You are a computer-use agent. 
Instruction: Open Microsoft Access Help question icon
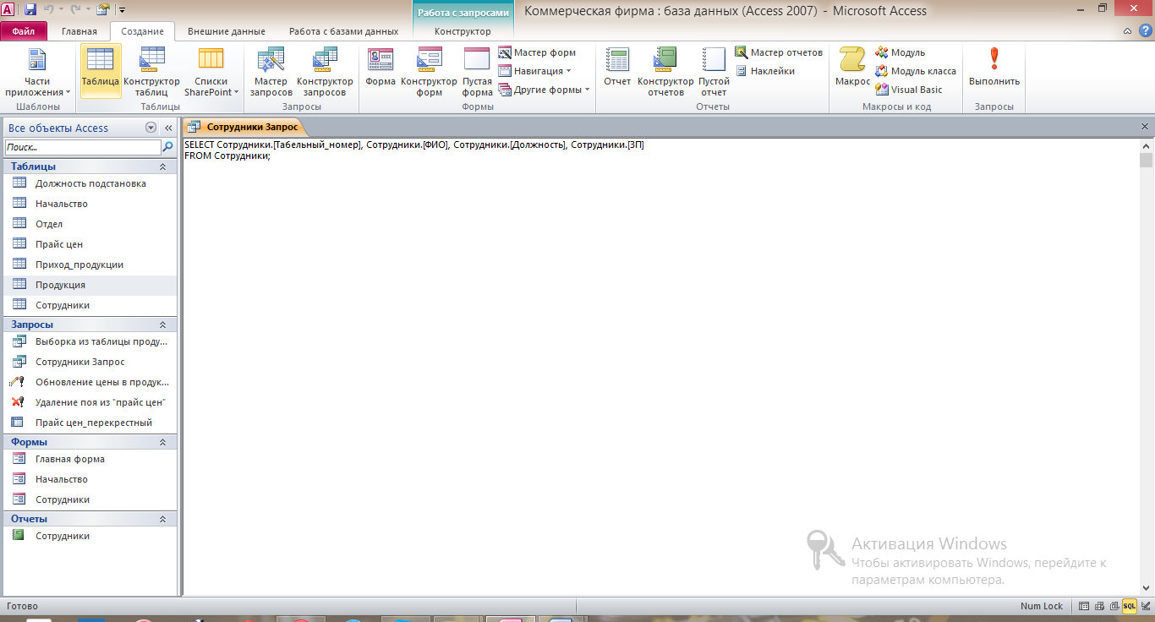coord(1145,31)
